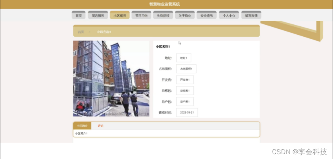Viewport: 333px width, 159px height.
Task: Click the 小区简介1 description text
Action: point(81,133)
